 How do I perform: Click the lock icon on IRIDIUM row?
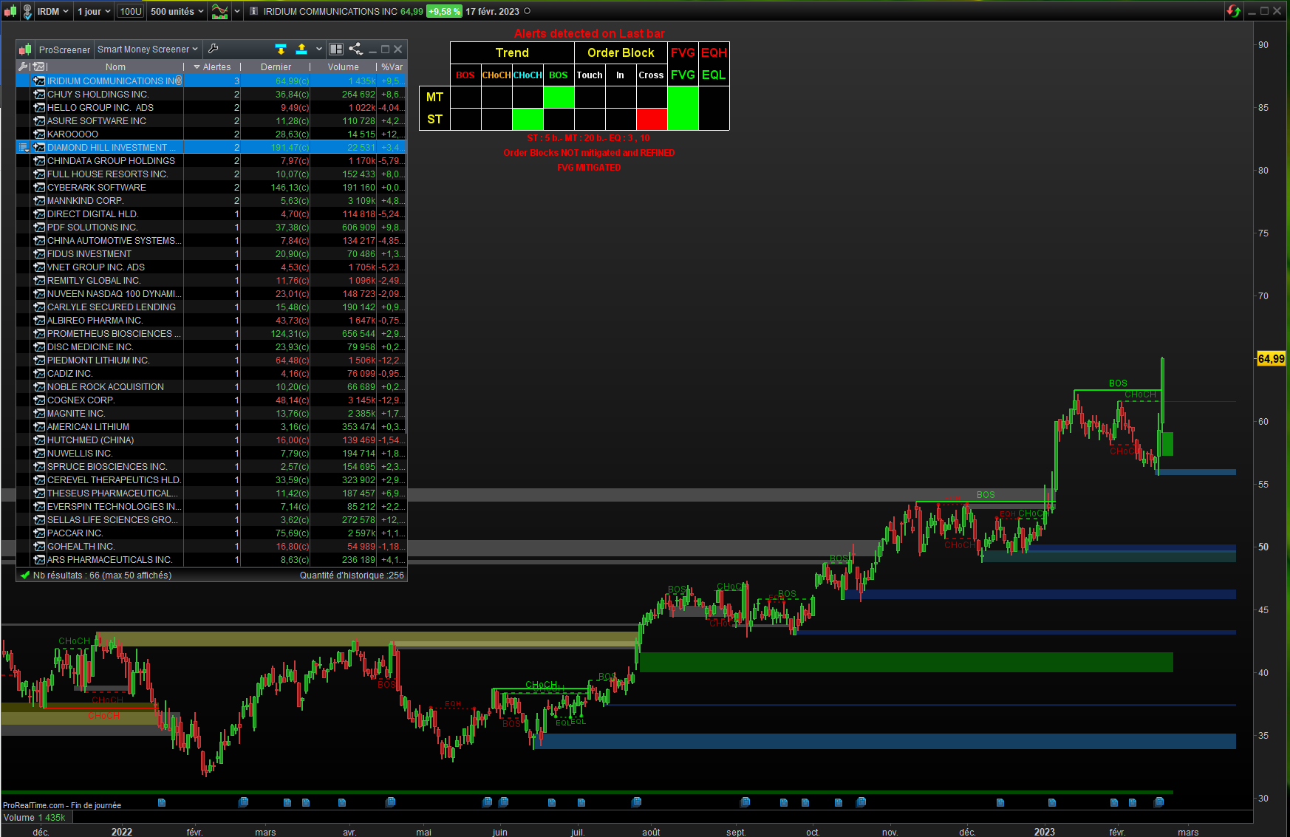(179, 81)
